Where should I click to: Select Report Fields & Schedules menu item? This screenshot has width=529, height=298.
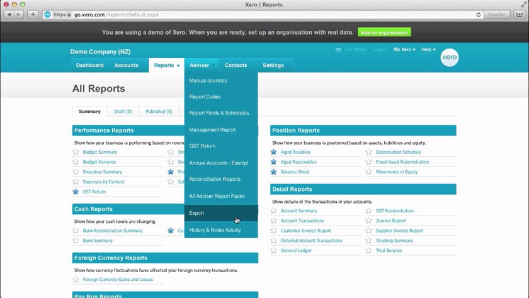click(x=221, y=113)
